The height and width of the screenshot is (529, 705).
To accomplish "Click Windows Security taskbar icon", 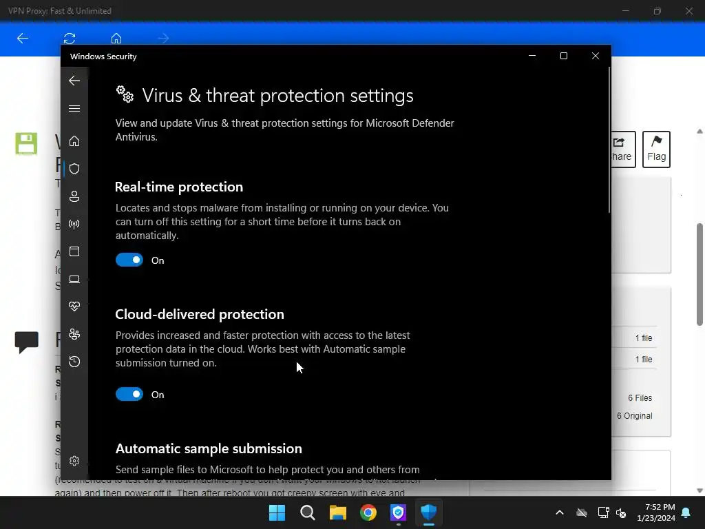I will [428, 512].
